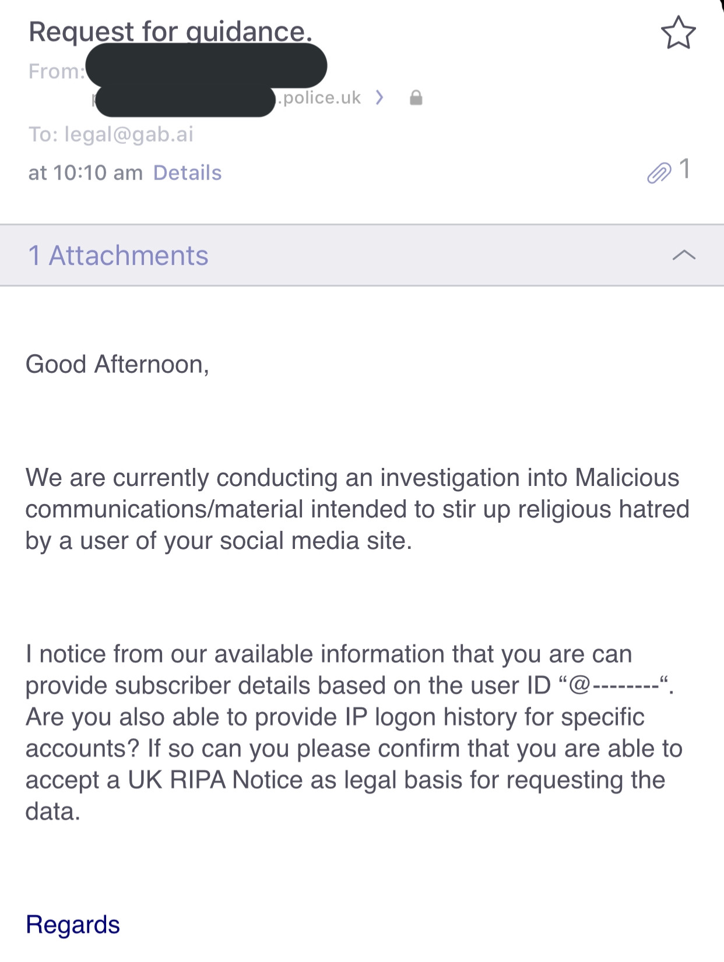Tap the subject line "Request for guidance."
This screenshot has width=724, height=962.
pyautogui.click(x=170, y=31)
